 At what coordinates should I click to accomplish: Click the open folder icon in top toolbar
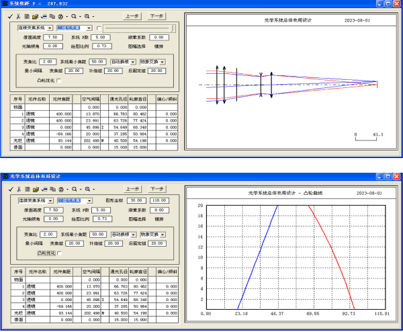click(x=36, y=15)
